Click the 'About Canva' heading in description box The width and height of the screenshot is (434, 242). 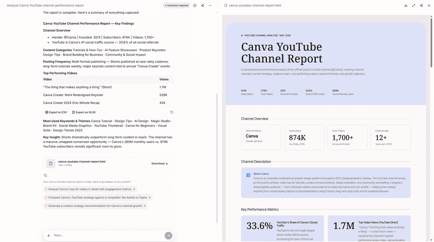coord(261,174)
